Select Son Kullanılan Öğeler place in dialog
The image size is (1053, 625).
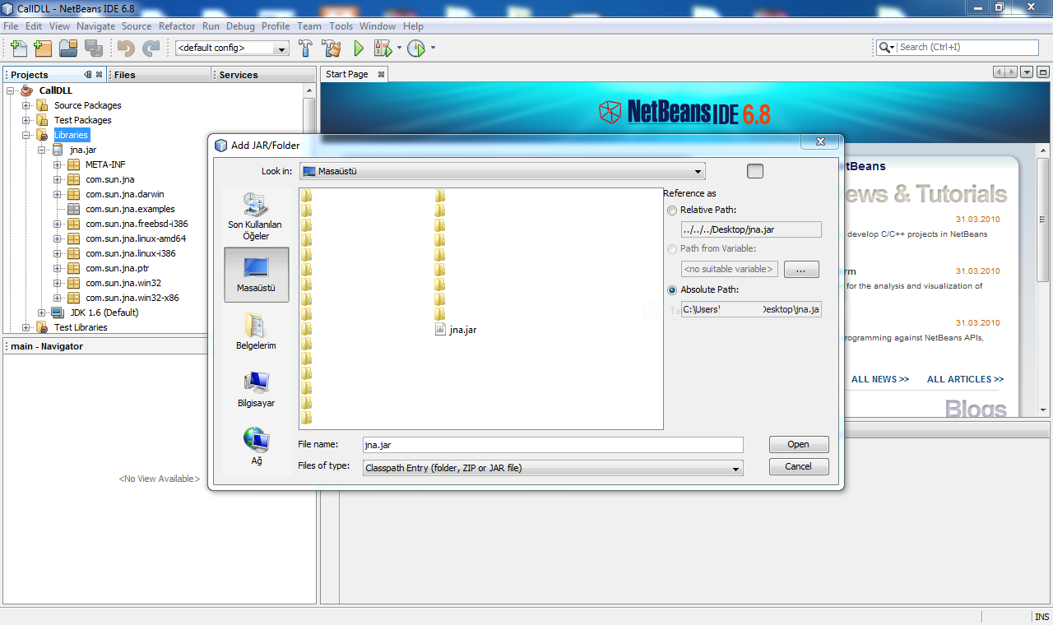tap(256, 216)
